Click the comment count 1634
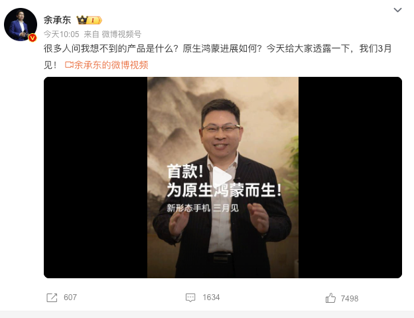 coord(211,297)
